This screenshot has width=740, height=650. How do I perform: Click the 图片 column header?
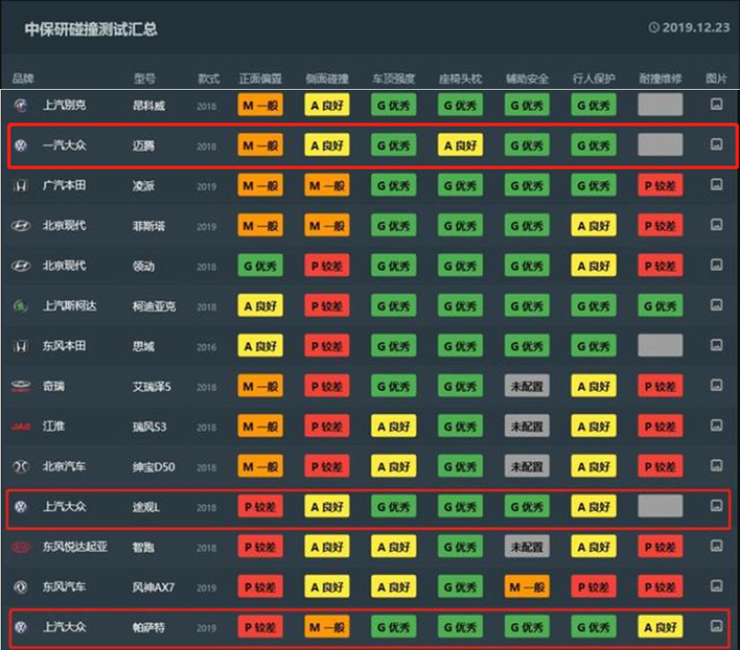coord(716,78)
